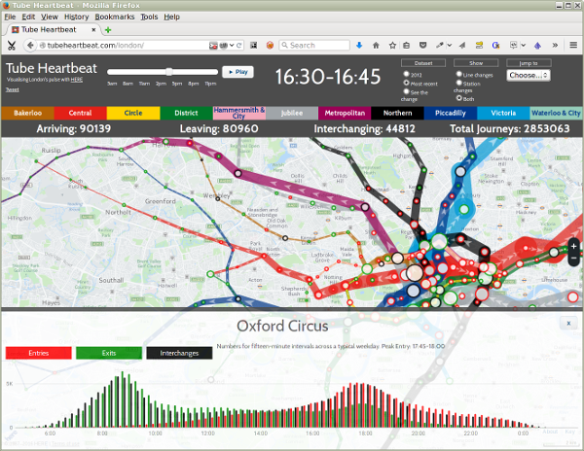Click the scissors icon in the toolbar
Screen dimensions: 584x451
(11, 46)
